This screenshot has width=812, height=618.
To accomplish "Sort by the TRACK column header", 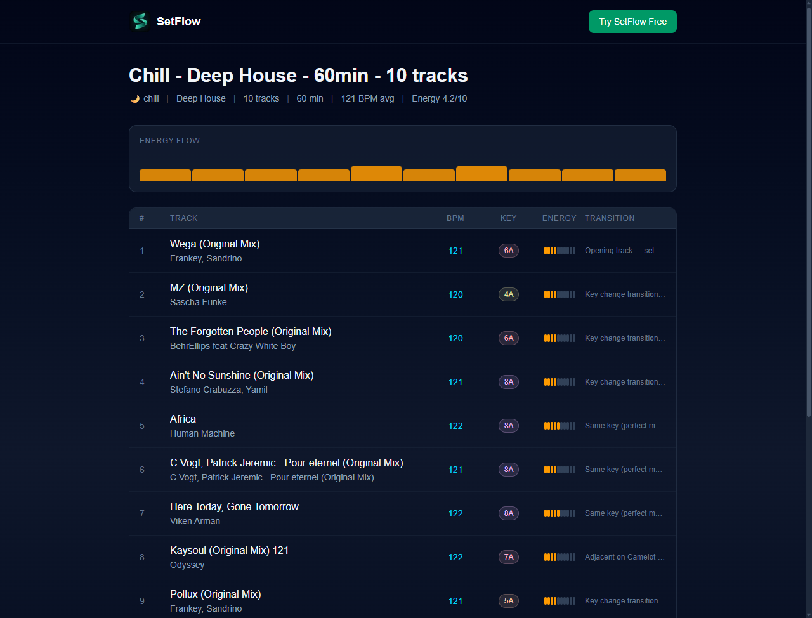I will point(183,218).
